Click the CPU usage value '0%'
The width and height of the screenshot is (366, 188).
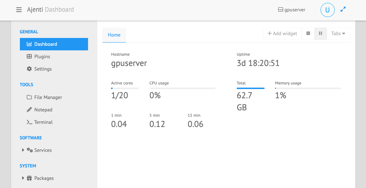155,95
